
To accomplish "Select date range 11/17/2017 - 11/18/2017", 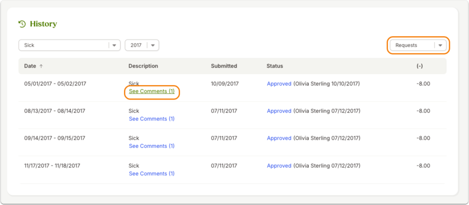I will click(52, 166).
